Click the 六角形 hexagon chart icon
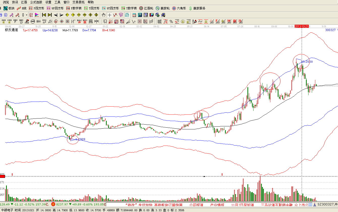 179,8
